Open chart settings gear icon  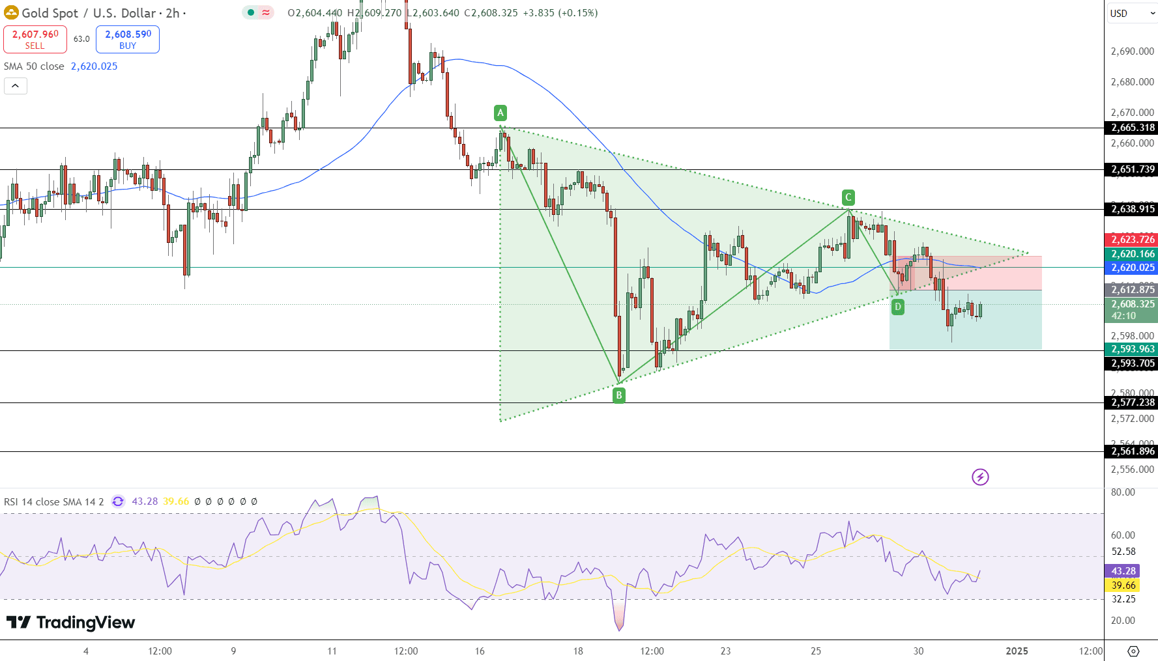(x=1133, y=651)
